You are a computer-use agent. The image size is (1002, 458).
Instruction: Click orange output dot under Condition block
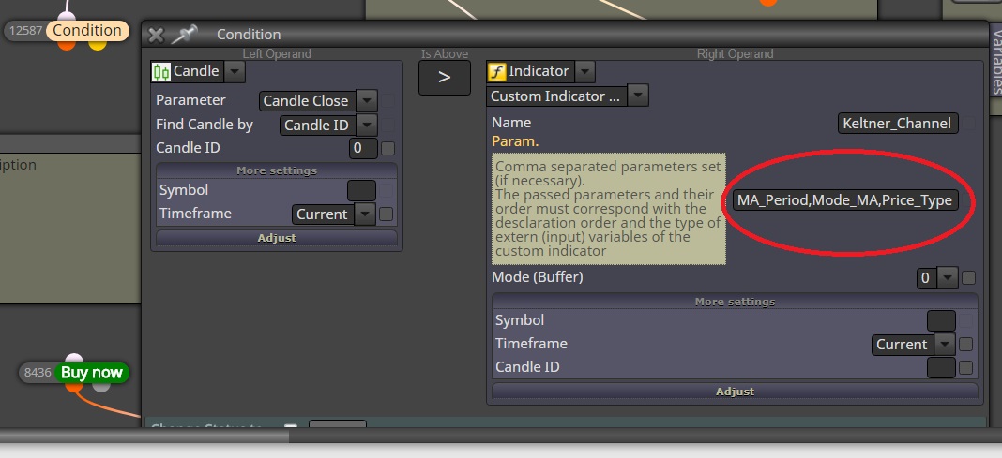67,44
